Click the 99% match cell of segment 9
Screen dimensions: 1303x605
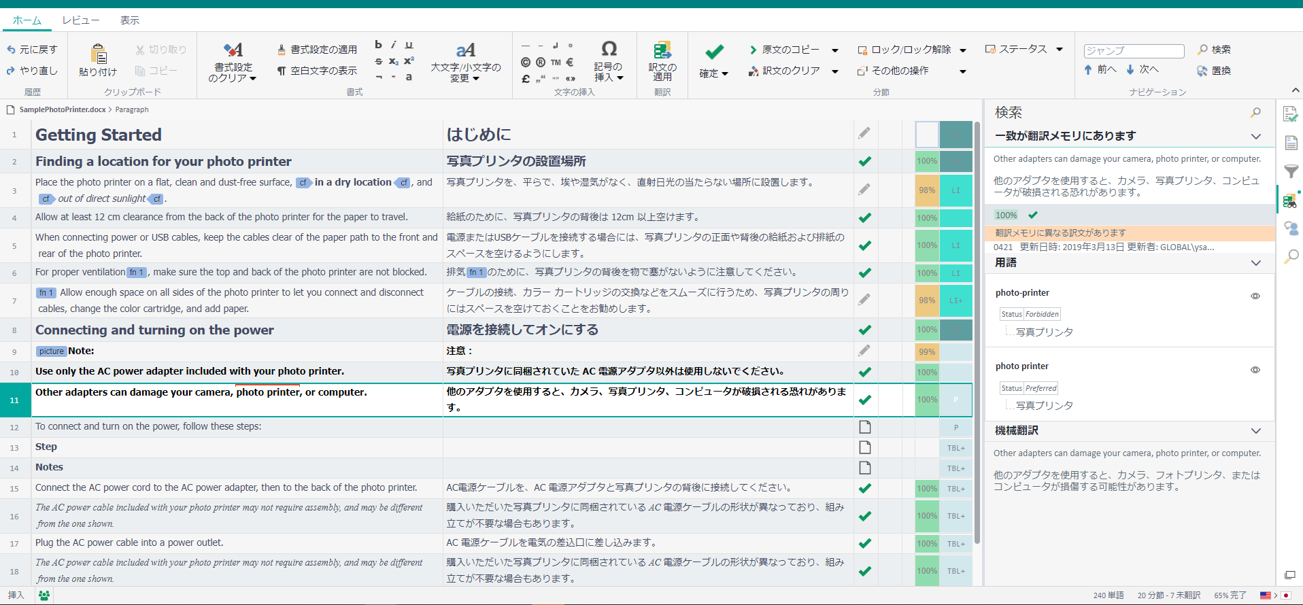coord(927,352)
